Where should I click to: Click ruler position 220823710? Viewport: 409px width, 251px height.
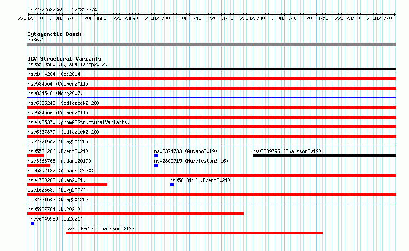pos(189,18)
